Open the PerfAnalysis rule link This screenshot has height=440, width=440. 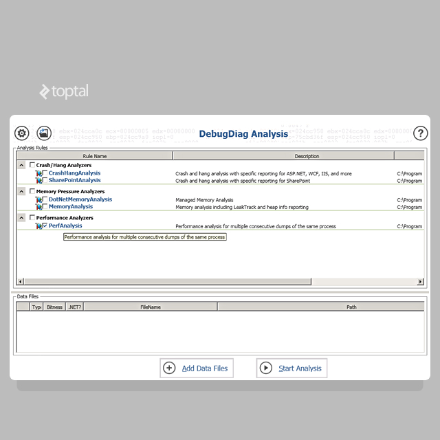click(x=65, y=225)
